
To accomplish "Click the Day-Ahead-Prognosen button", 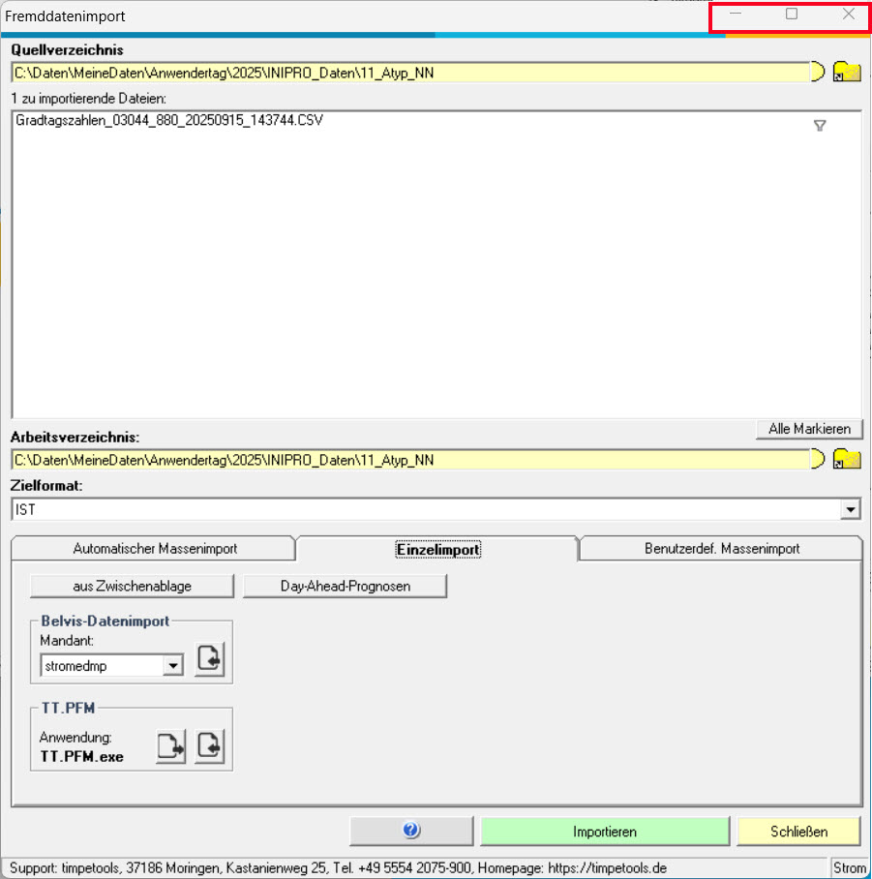I will pos(346,586).
